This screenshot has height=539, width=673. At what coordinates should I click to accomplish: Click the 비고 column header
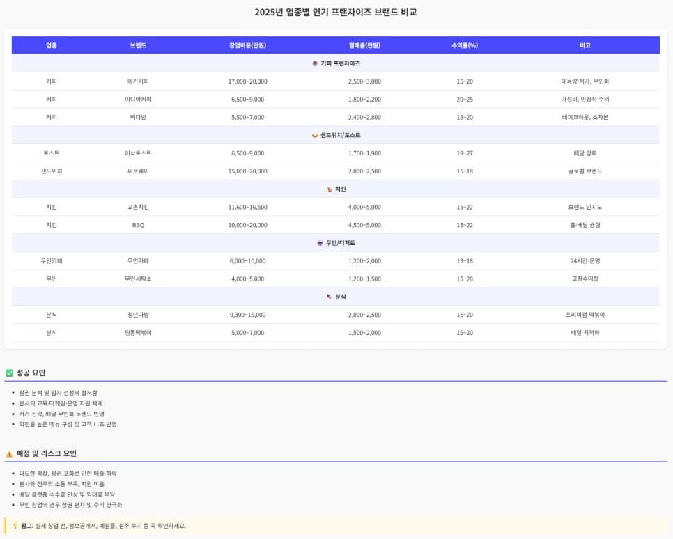pos(585,45)
